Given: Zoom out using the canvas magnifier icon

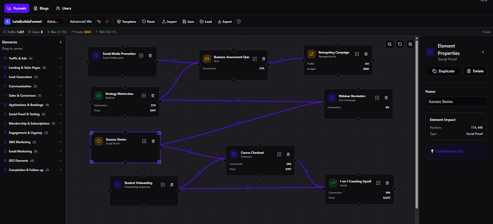Looking at the screenshot, I should [x=390, y=44].
